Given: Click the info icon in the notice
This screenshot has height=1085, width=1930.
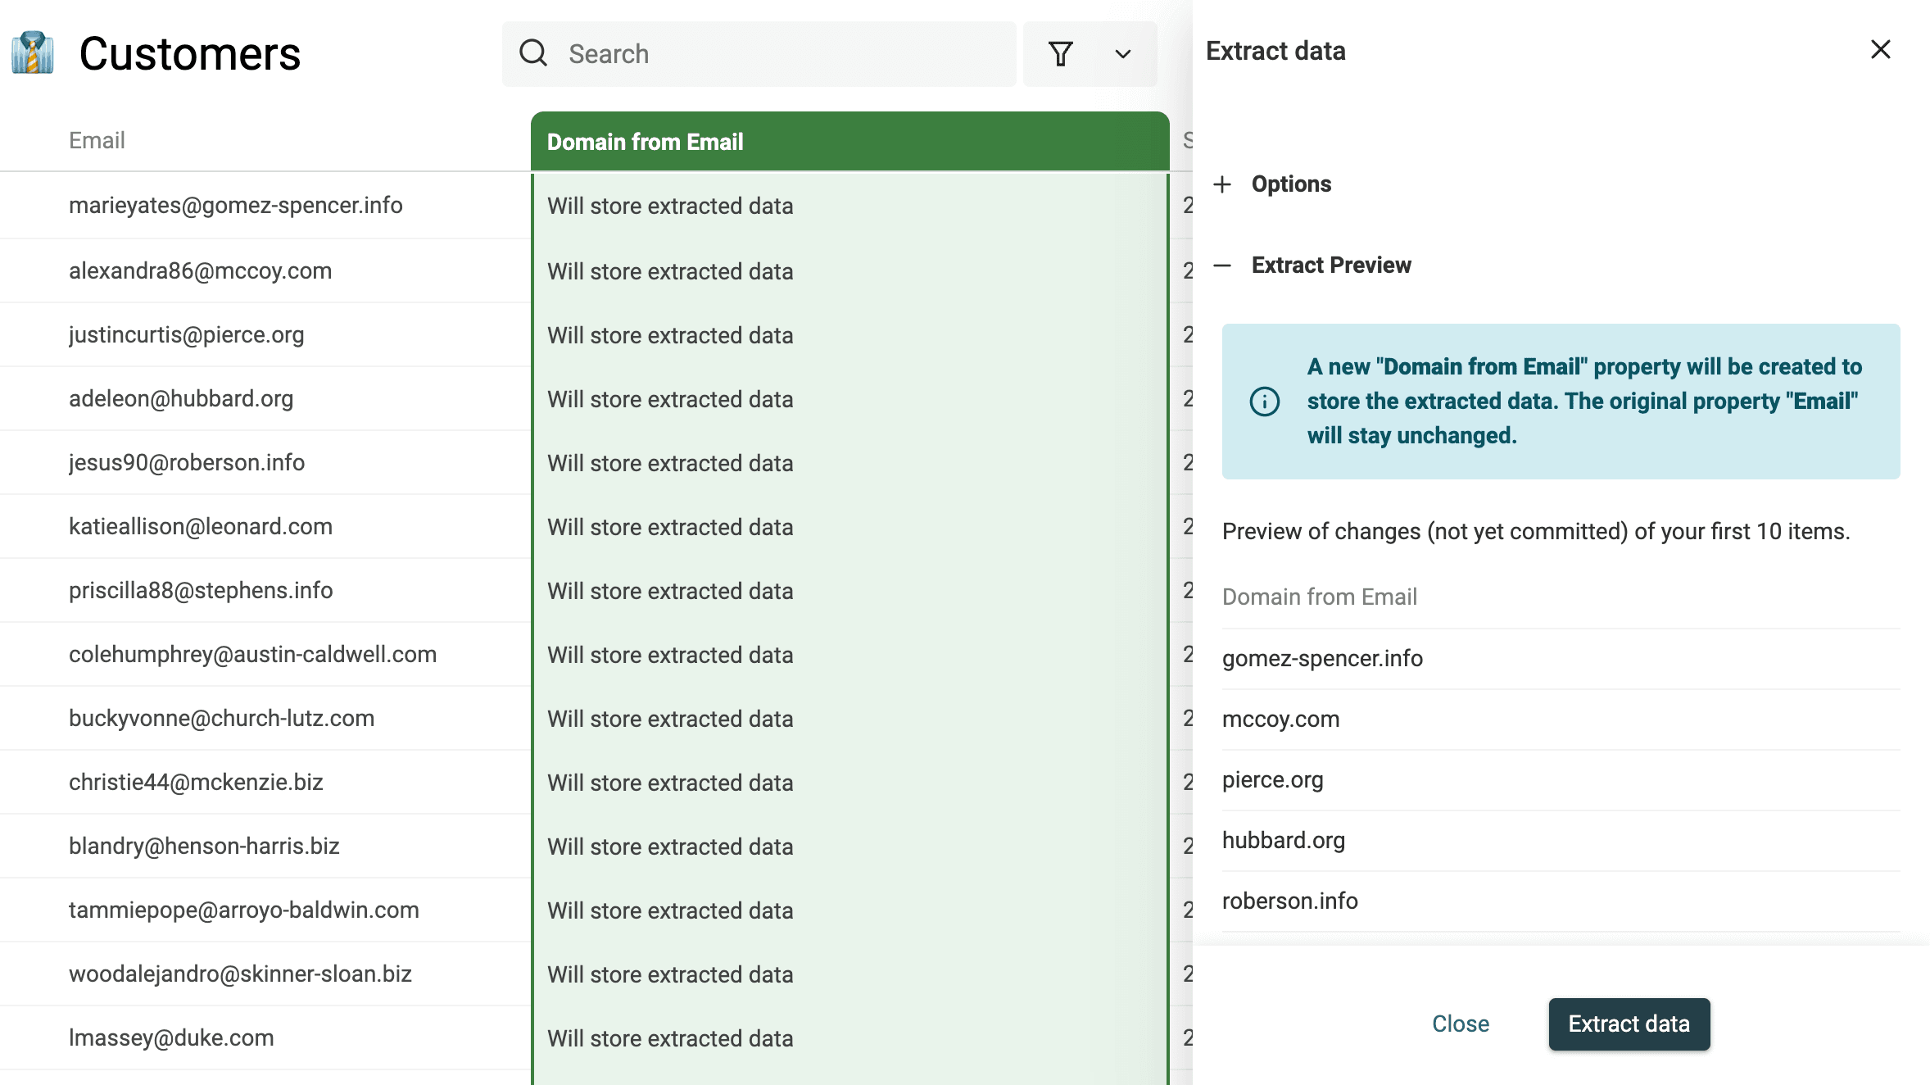Looking at the screenshot, I should click(x=1265, y=402).
